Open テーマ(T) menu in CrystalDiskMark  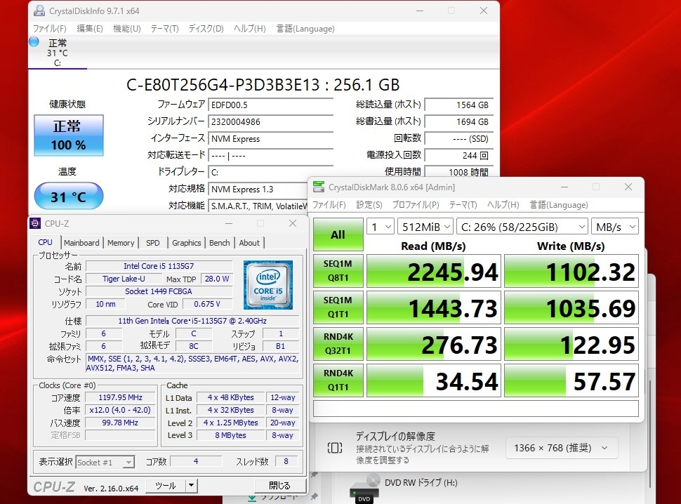pyautogui.click(x=463, y=205)
